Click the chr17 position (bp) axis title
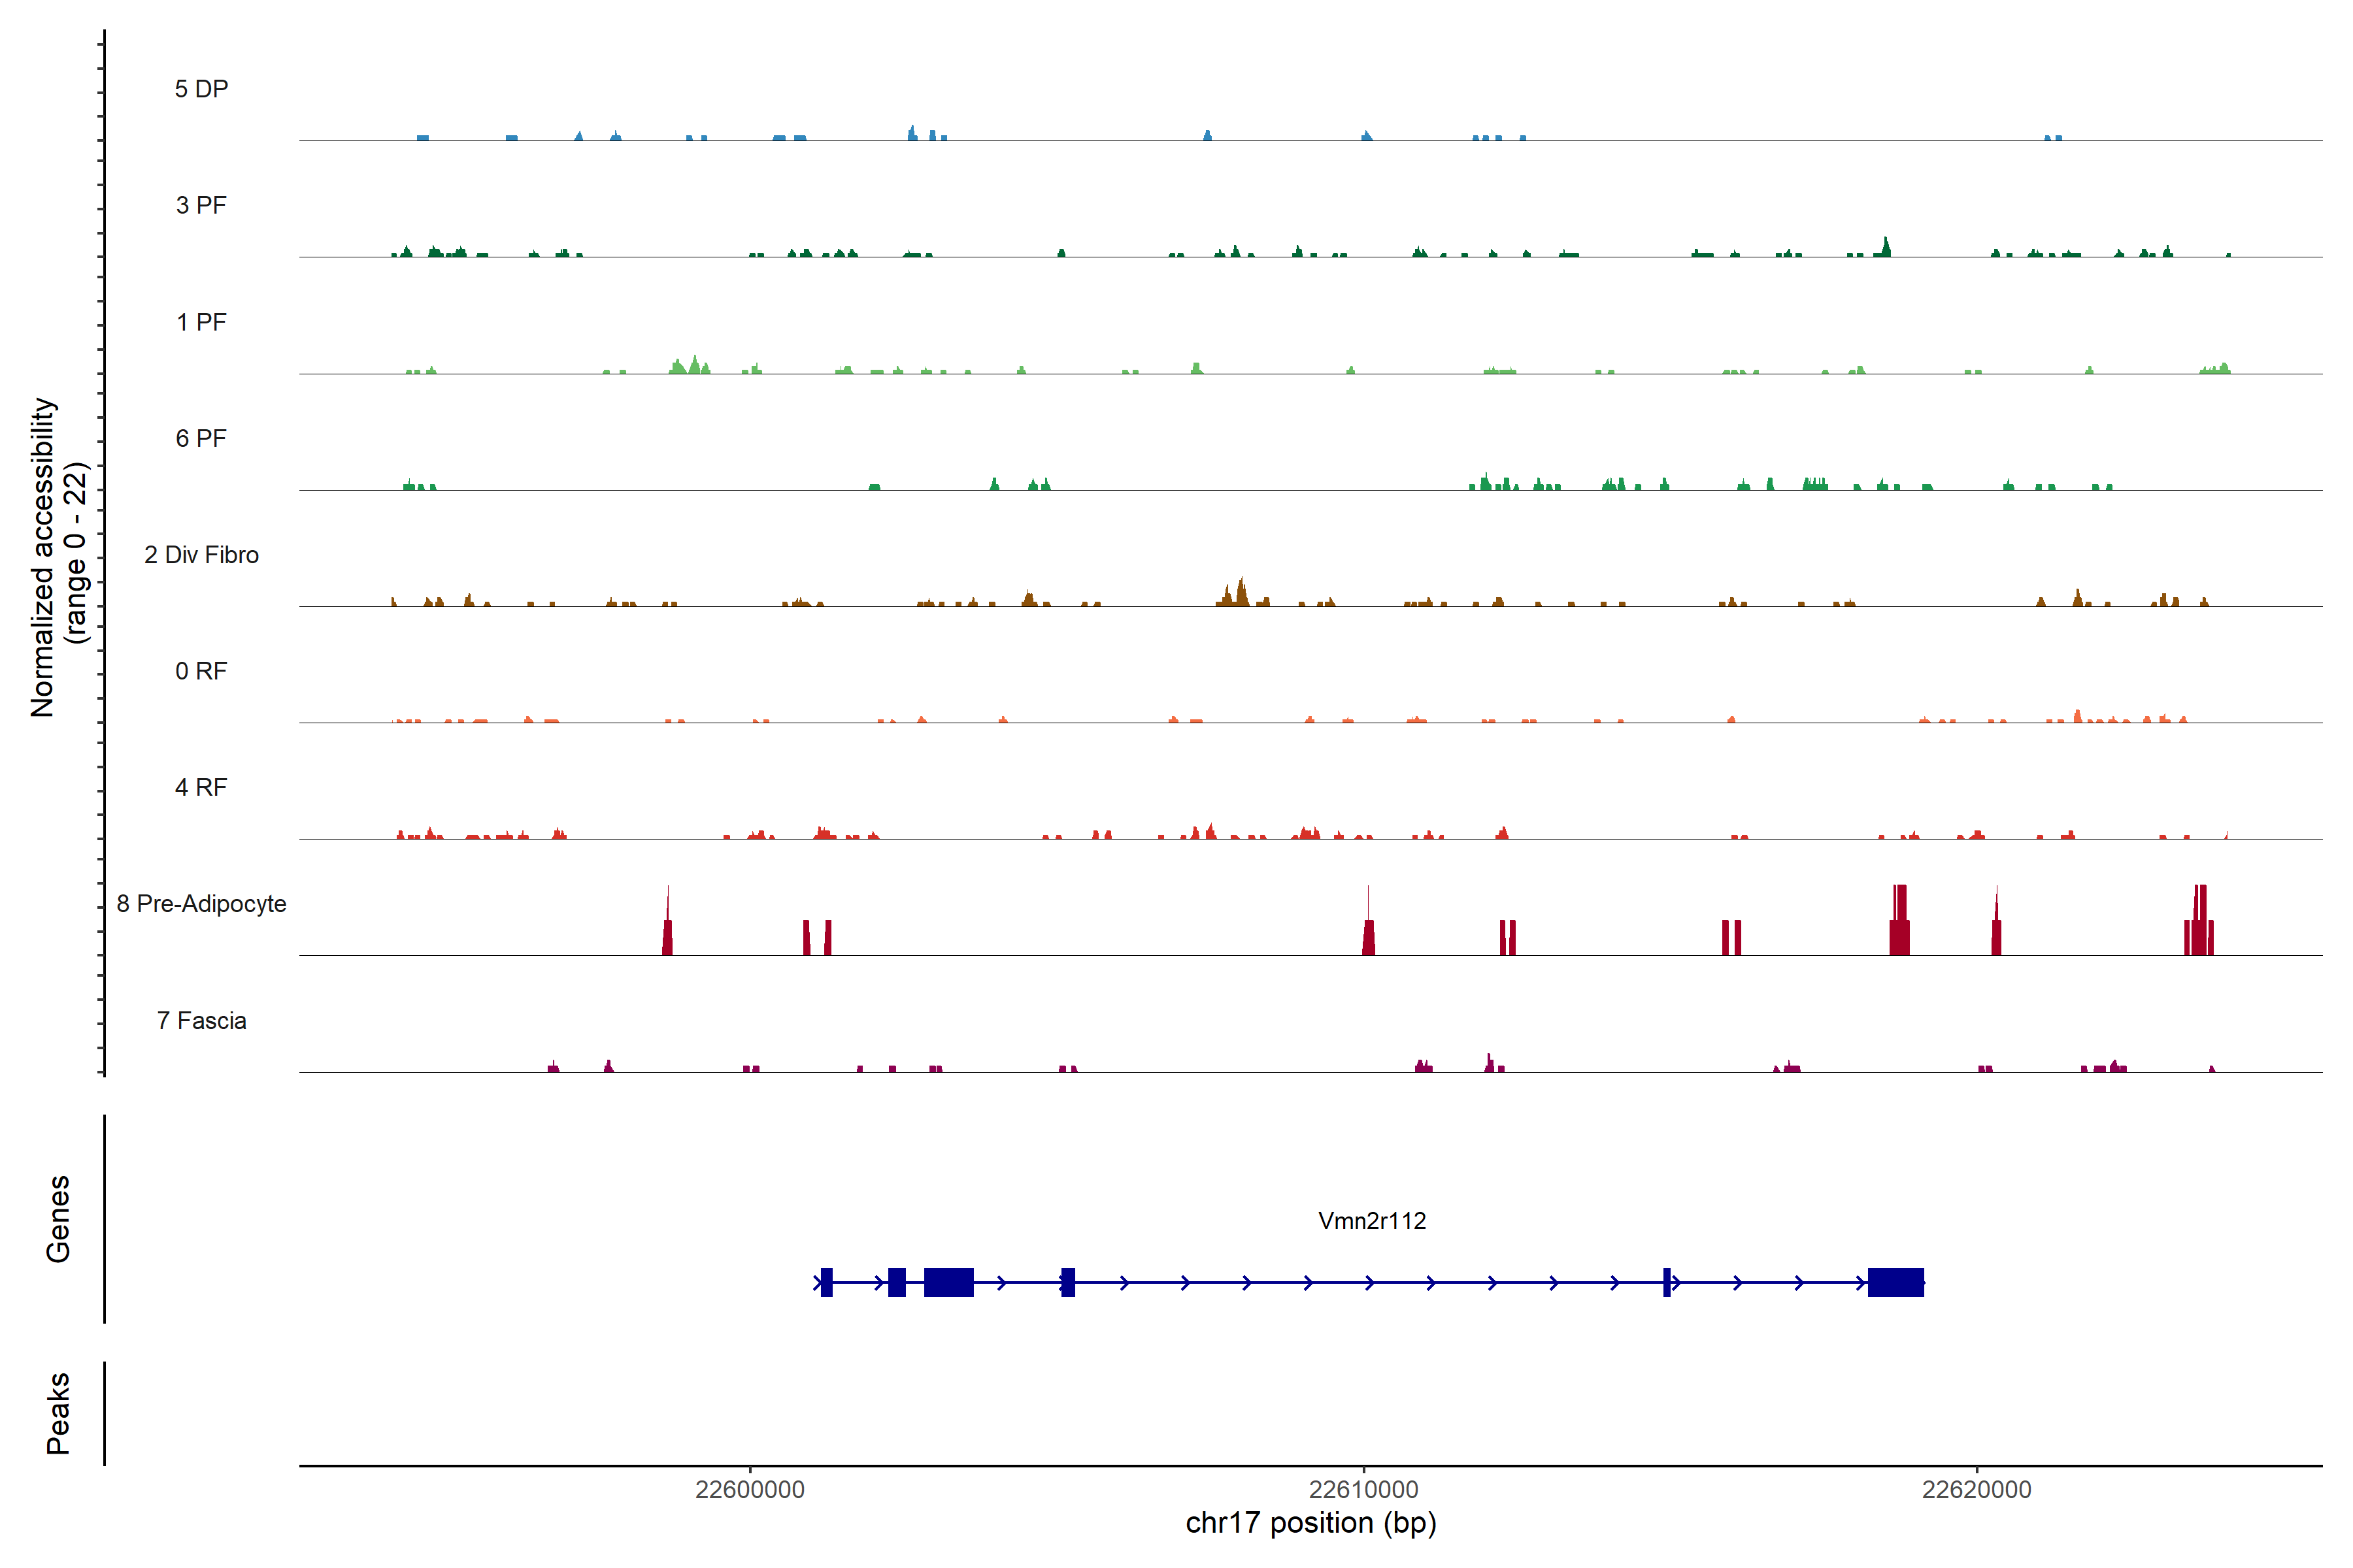 pyautogui.click(x=1310, y=1523)
